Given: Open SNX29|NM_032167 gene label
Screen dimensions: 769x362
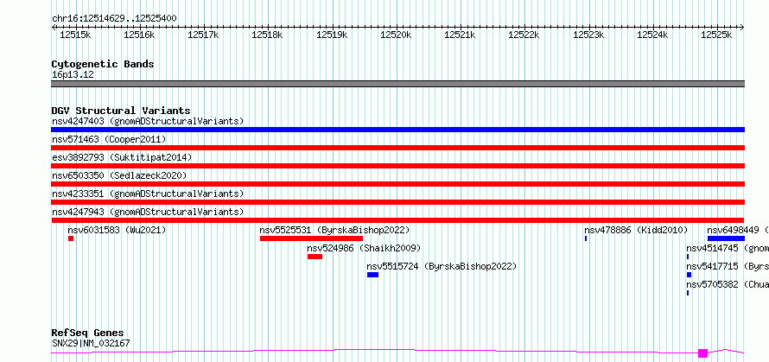Looking at the screenshot, I should click(x=91, y=343).
